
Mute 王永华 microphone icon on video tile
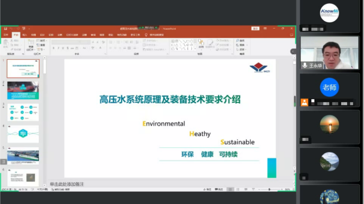pos(305,65)
